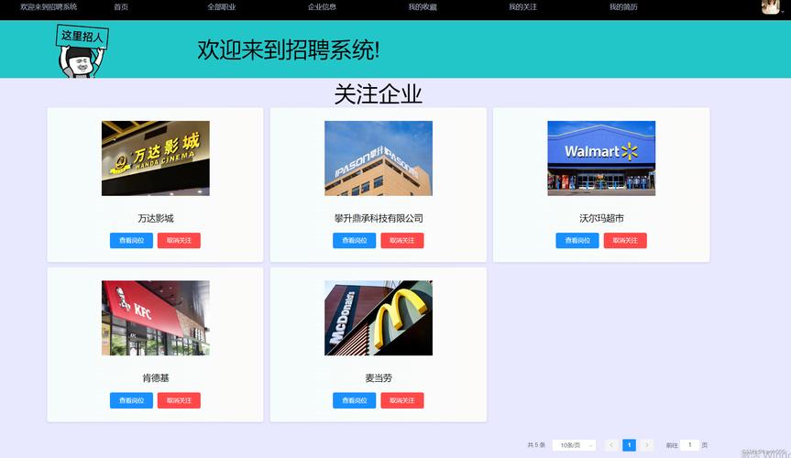This screenshot has width=791, height=458.
Task: Go to the previous page arrow
Action: click(611, 445)
